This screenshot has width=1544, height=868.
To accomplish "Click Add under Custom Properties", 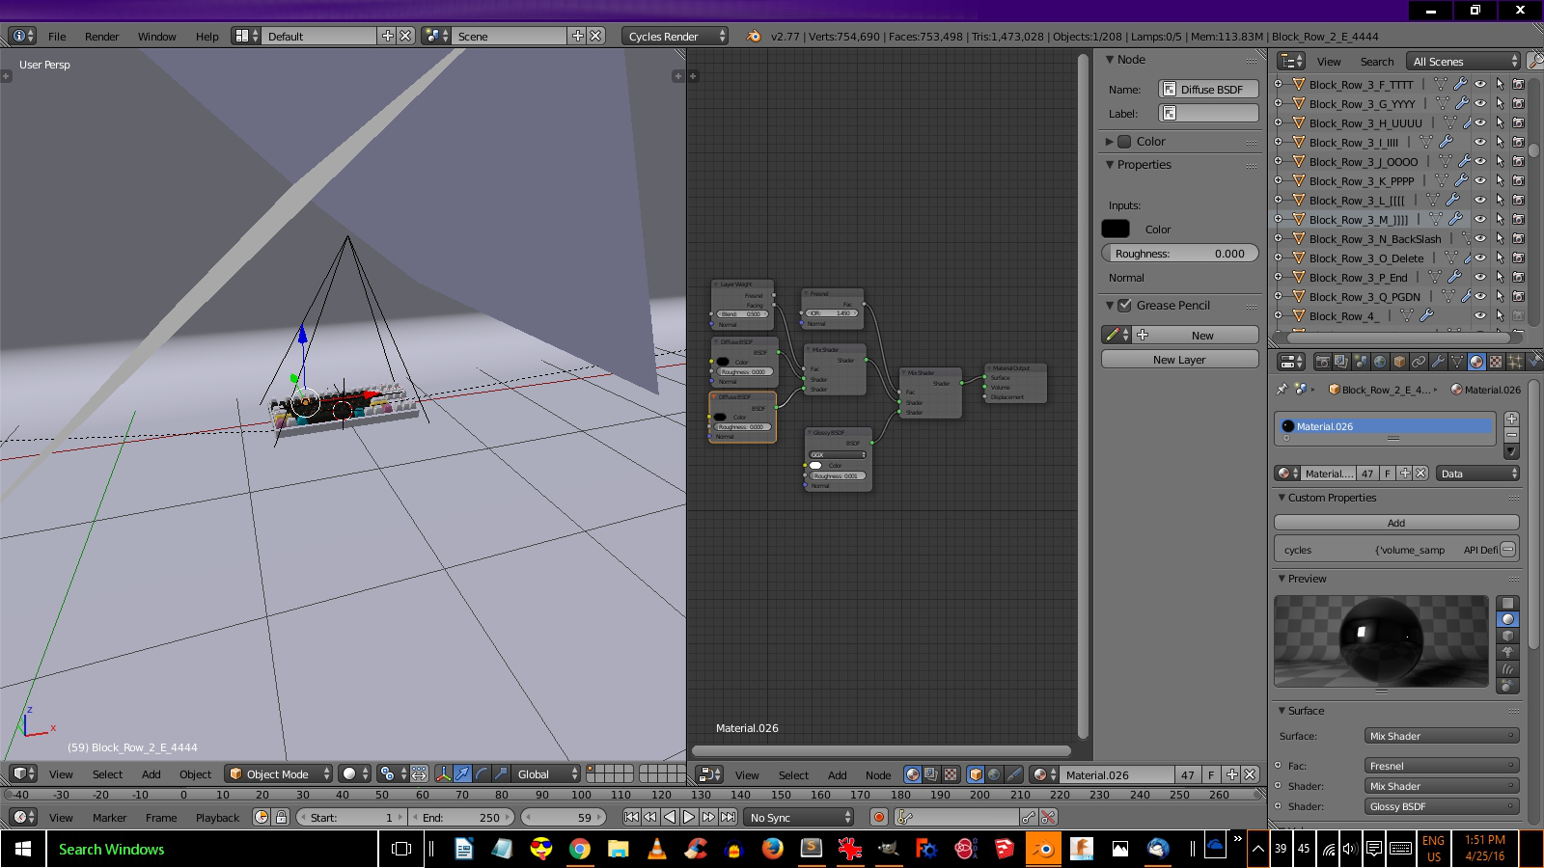I will pos(1396,523).
